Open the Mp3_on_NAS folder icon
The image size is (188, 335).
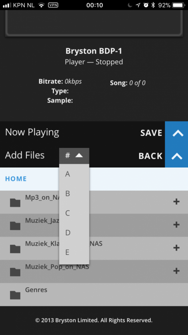tap(15, 203)
